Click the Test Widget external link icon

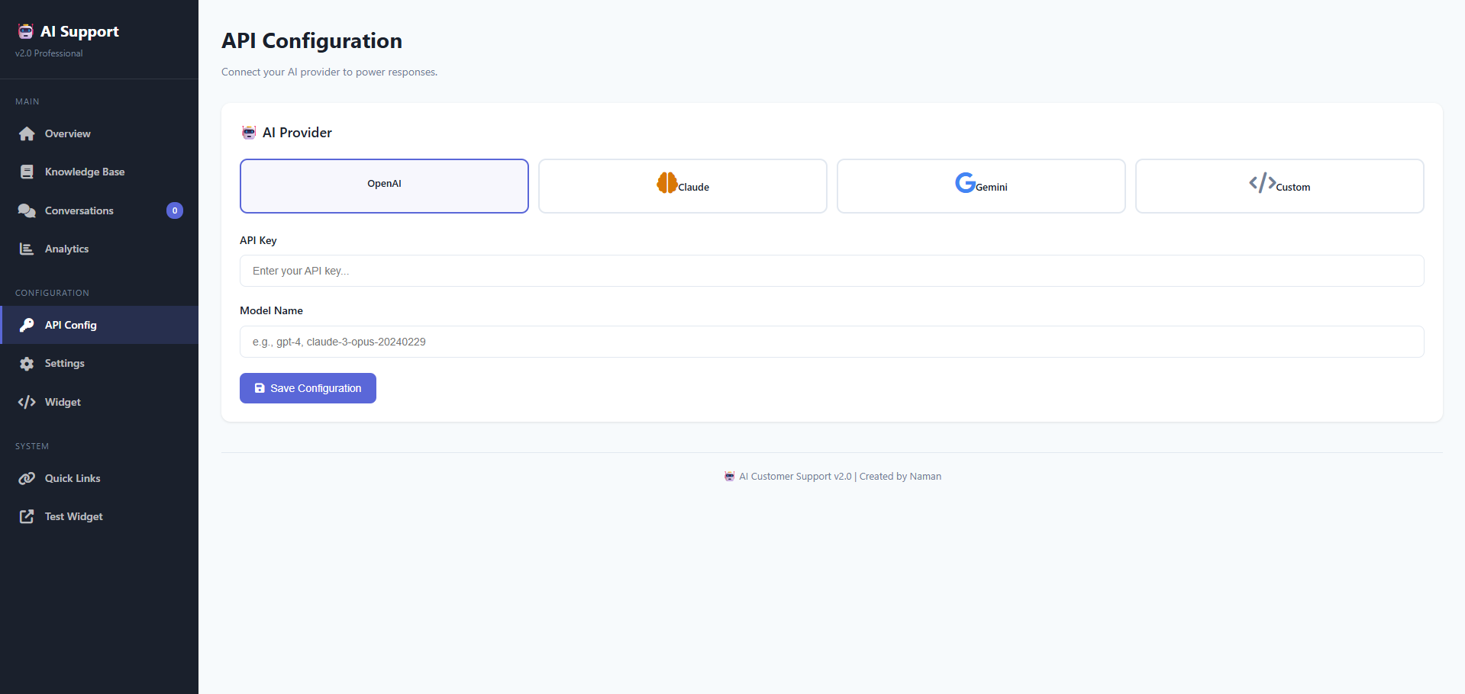[27, 516]
